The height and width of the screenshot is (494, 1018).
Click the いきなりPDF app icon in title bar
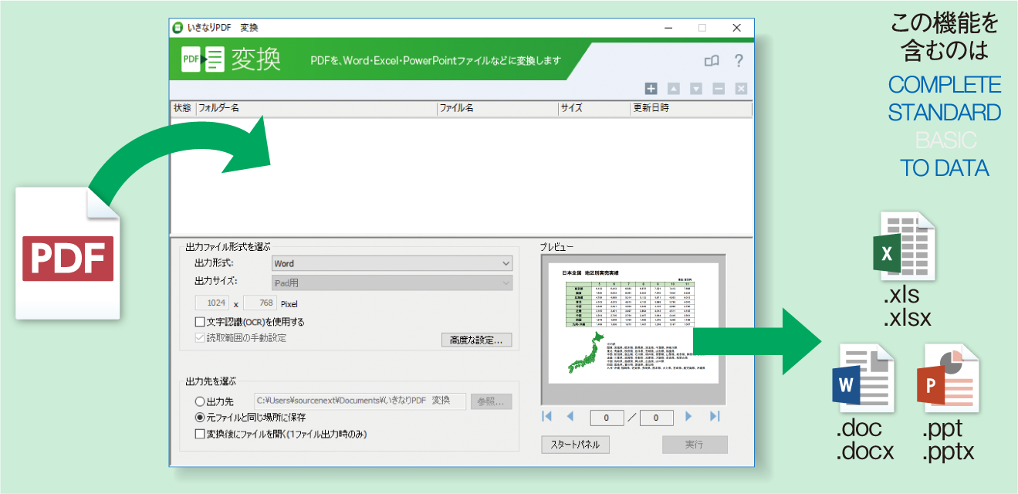178,28
